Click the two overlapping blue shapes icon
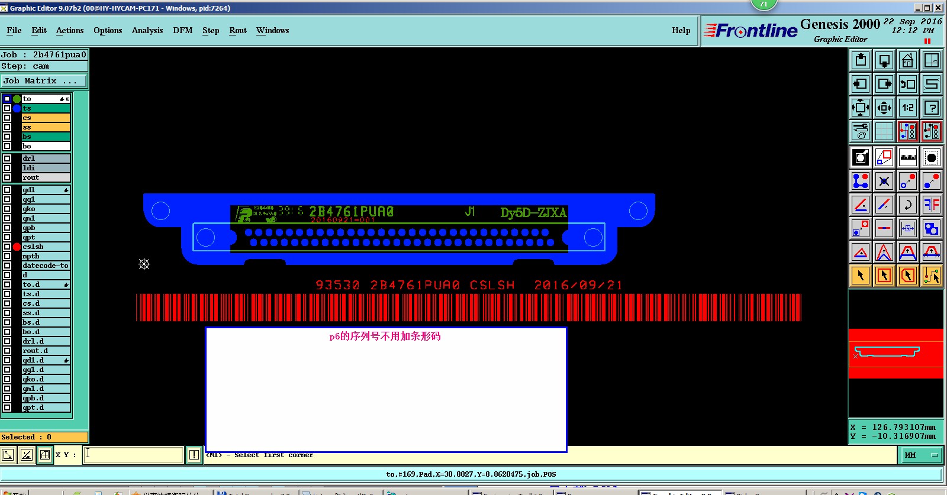Screen dimensions: 947x495 coord(932,228)
